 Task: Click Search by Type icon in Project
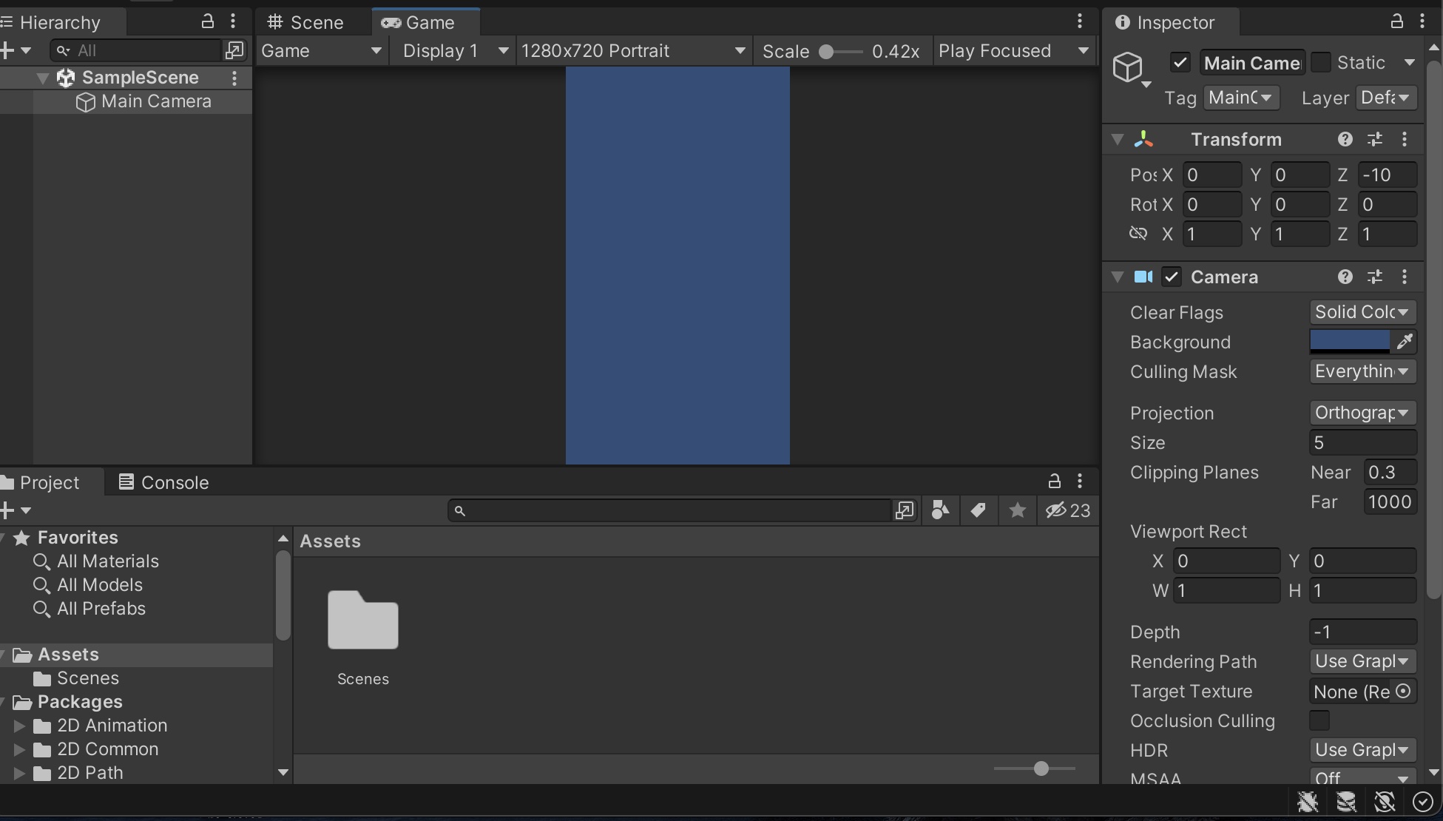[x=940, y=510]
